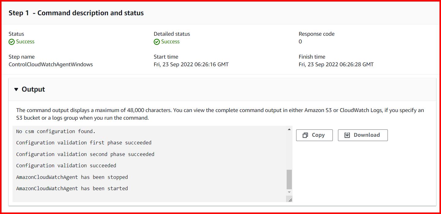This screenshot has height=214, width=441.
Task: Click the Copy icon beside the Copy label
Action: tap(305, 135)
